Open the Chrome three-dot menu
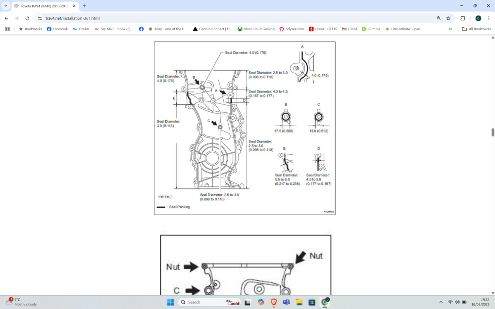 pos(489,18)
